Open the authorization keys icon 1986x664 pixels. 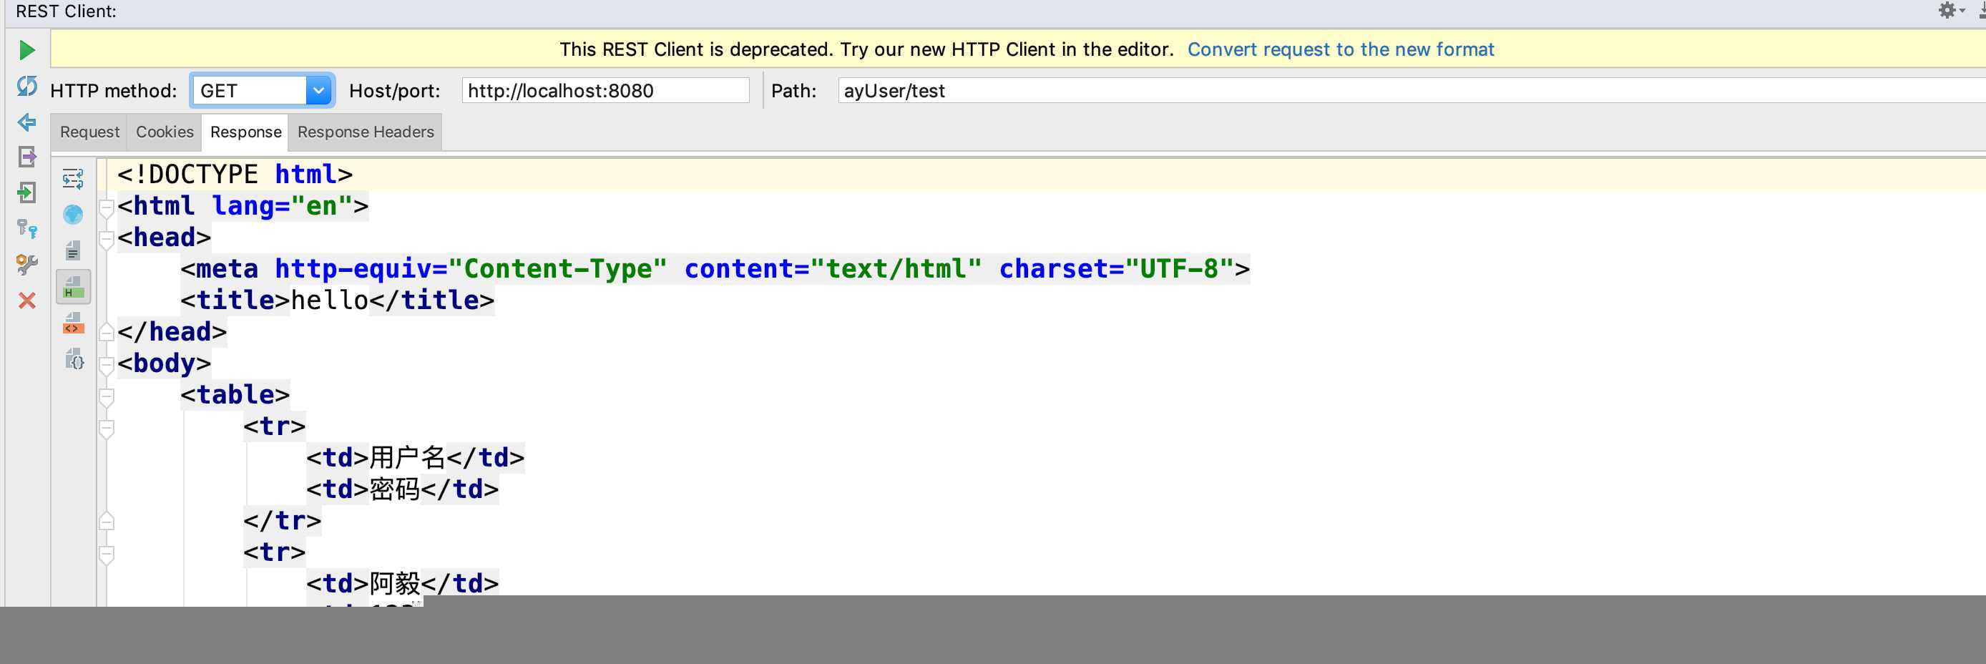click(x=27, y=229)
